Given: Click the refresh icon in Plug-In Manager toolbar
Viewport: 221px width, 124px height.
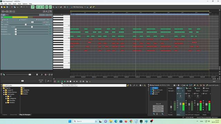Looking at the screenshot, I should click(x=131, y=85).
